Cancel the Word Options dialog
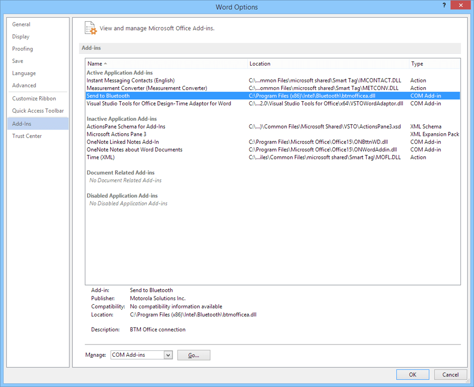Image resolution: width=474 pixels, height=387 pixels. tap(450, 374)
